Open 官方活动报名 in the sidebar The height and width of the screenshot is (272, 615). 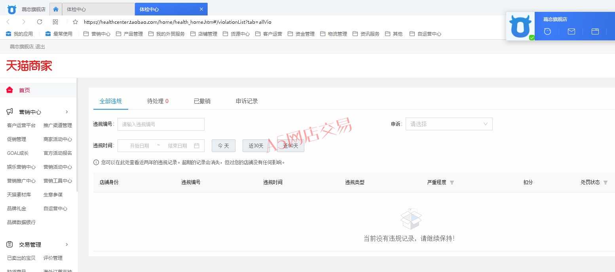coord(58,153)
